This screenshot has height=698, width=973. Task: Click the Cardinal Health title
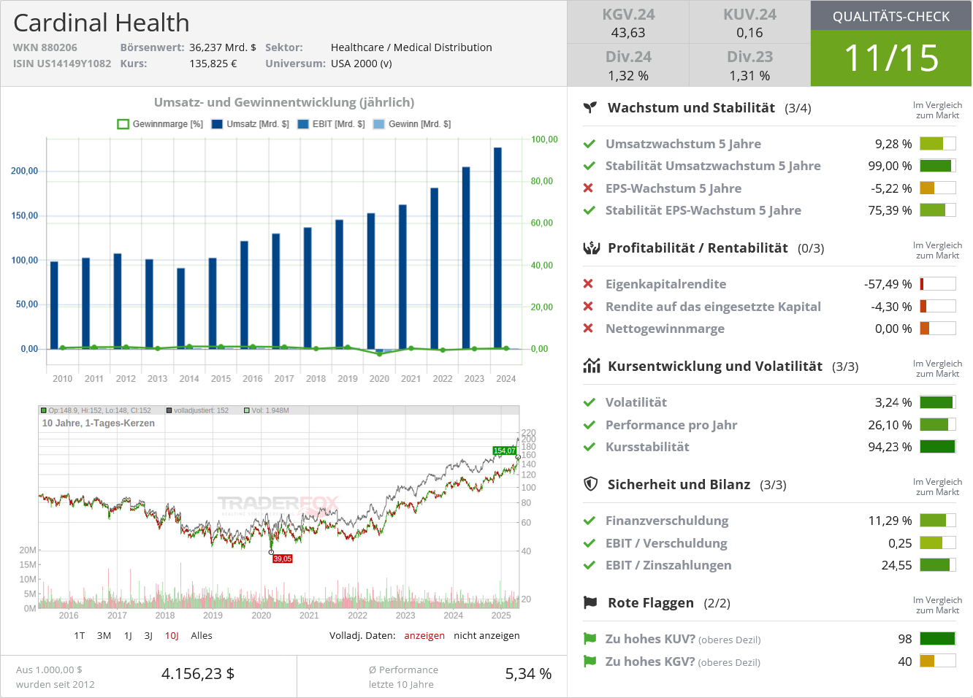click(102, 23)
